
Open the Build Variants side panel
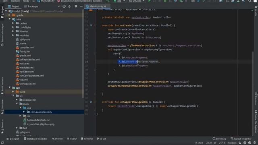pos(2,86)
